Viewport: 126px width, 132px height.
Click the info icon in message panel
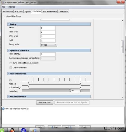3,109
